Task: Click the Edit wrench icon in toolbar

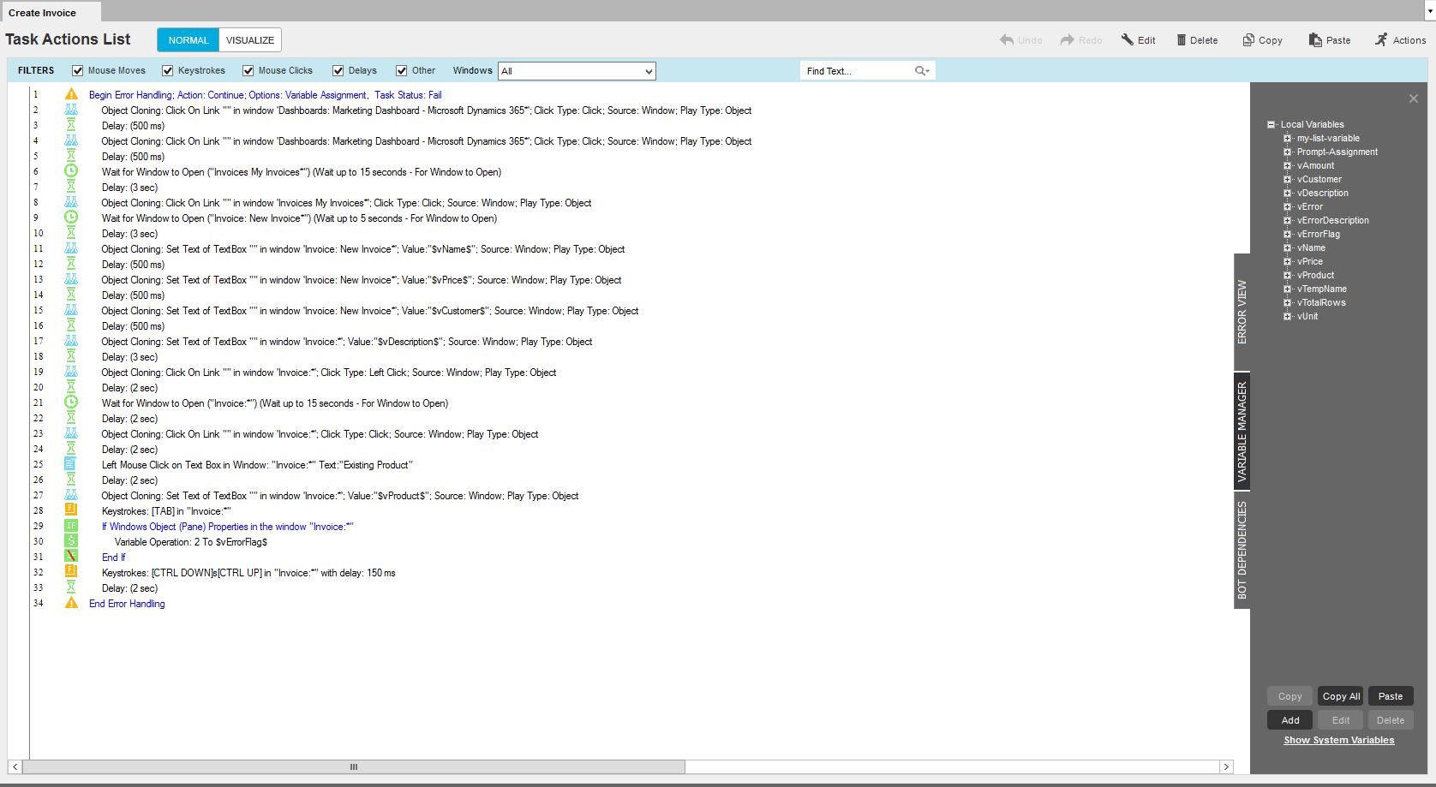Action: pyautogui.click(x=1128, y=40)
